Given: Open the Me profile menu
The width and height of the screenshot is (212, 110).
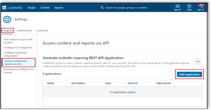Looking at the screenshot, I should (201, 8).
